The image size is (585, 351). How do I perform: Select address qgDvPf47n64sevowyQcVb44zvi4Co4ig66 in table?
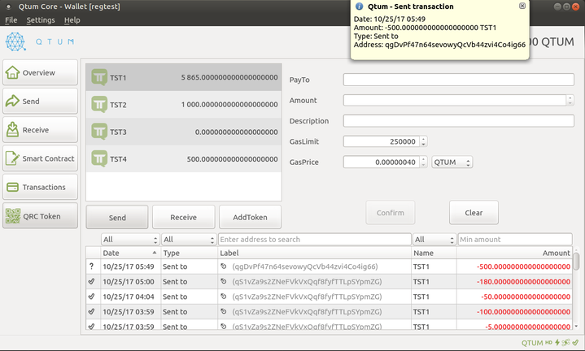(x=305, y=266)
